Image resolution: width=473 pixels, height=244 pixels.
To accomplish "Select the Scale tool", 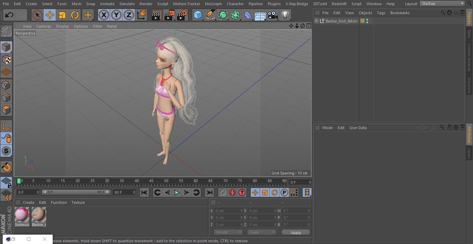I will 62,15.
